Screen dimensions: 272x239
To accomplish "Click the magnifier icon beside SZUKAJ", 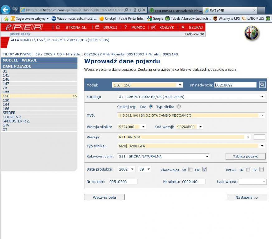I will (x=183, y=27).
